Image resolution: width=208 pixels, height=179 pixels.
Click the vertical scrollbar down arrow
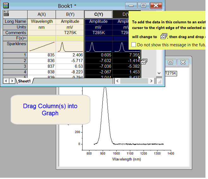tap(159, 73)
